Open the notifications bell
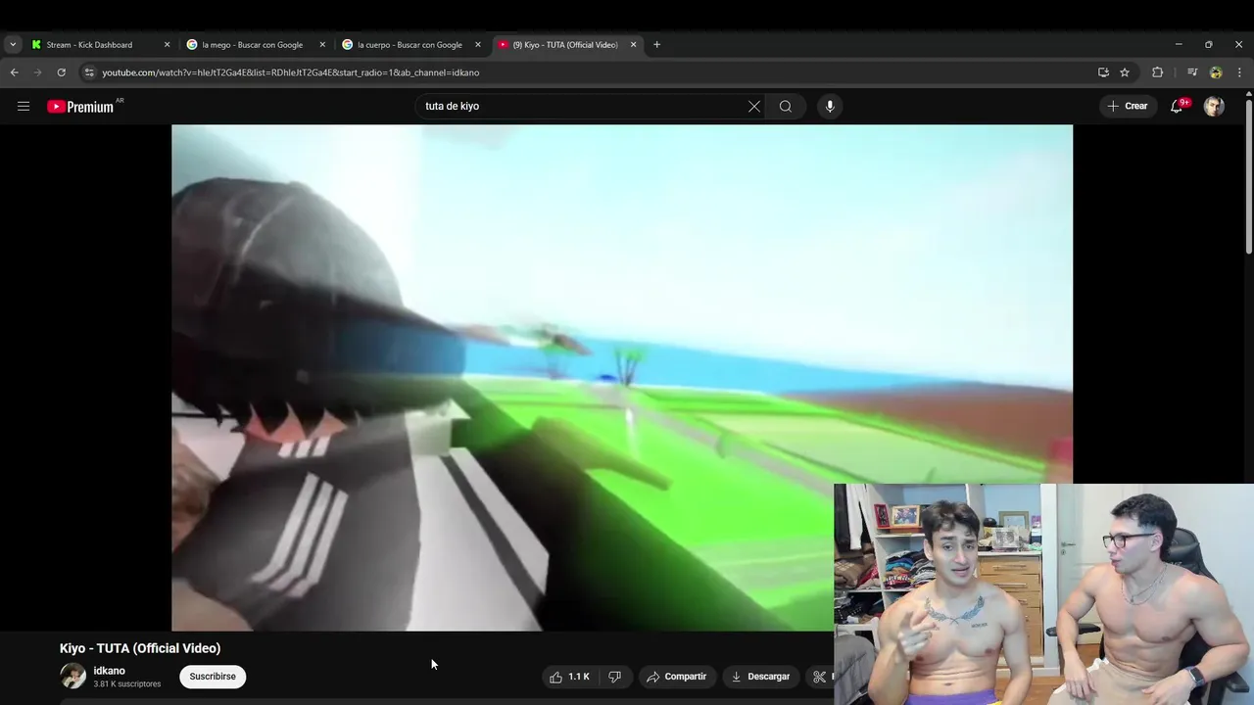 [x=1177, y=106]
